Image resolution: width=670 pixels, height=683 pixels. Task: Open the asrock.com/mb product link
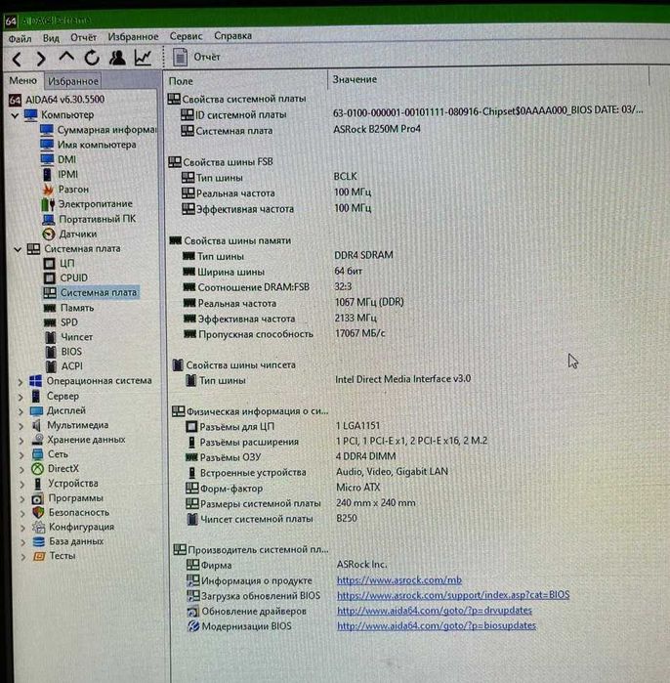tap(399, 580)
